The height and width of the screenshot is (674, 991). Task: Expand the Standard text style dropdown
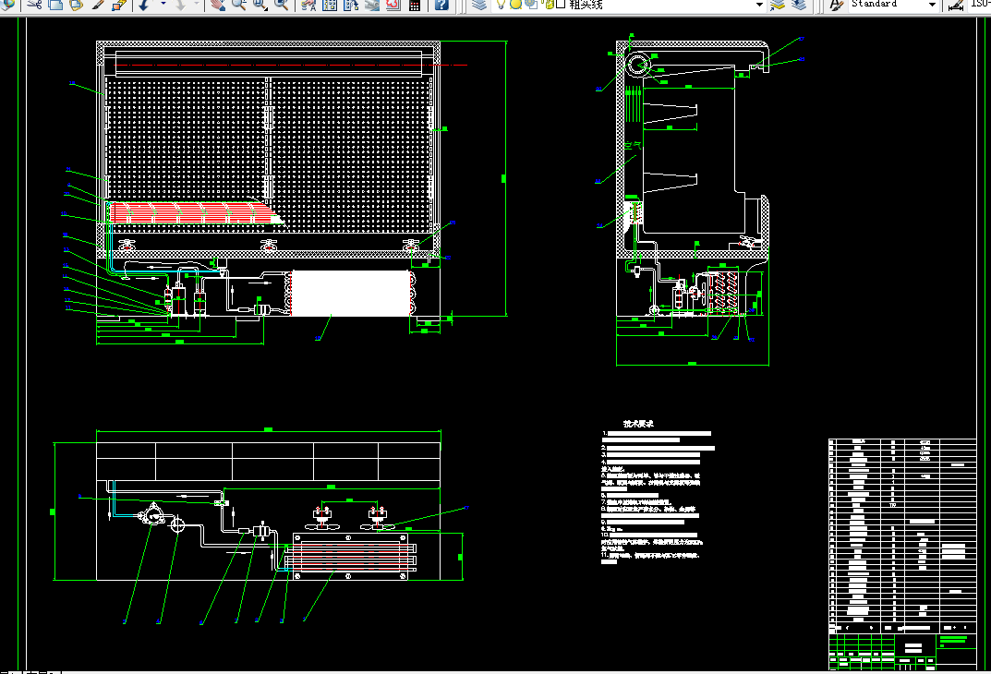[x=932, y=5]
